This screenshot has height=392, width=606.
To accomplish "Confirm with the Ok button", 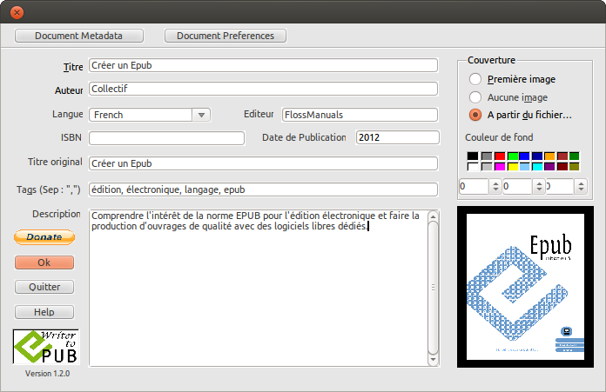I will click(x=44, y=262).
